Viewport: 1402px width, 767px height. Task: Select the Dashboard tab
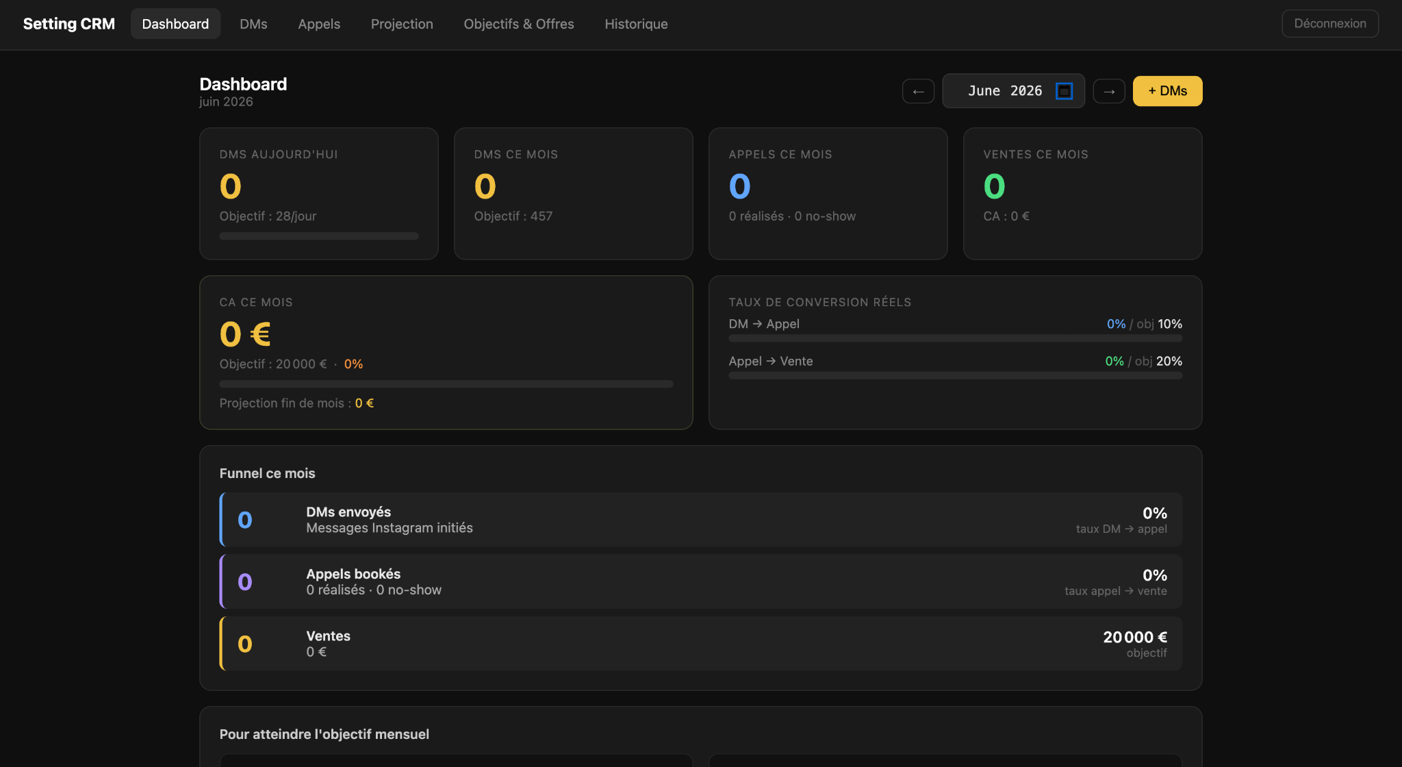click(175, 24)
